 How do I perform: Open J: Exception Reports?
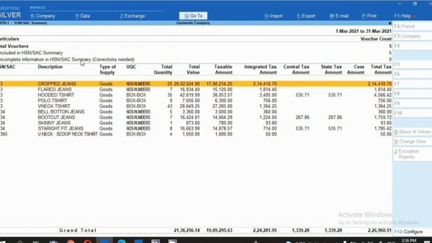(x=412, y=154)
